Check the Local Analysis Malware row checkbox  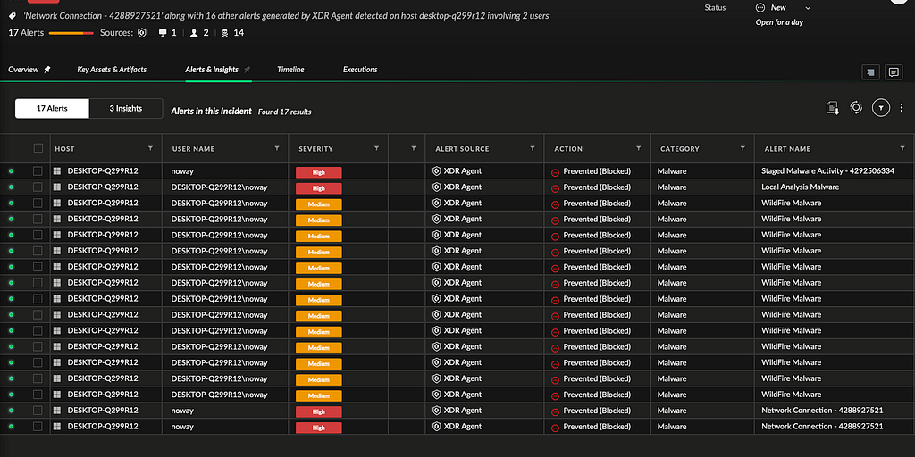38,187
